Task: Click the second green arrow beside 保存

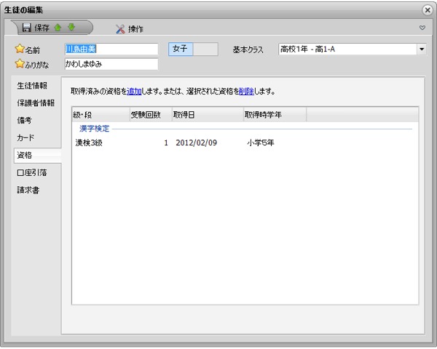Action: point(71,28)
